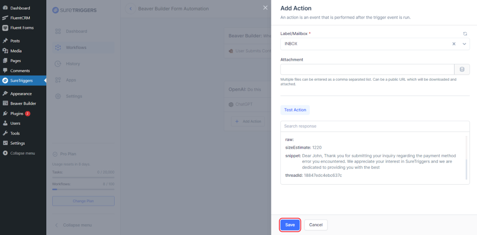
Task: Open Plugins in WordPress menu
Action: pyautogui.click(x=17, y=113)
